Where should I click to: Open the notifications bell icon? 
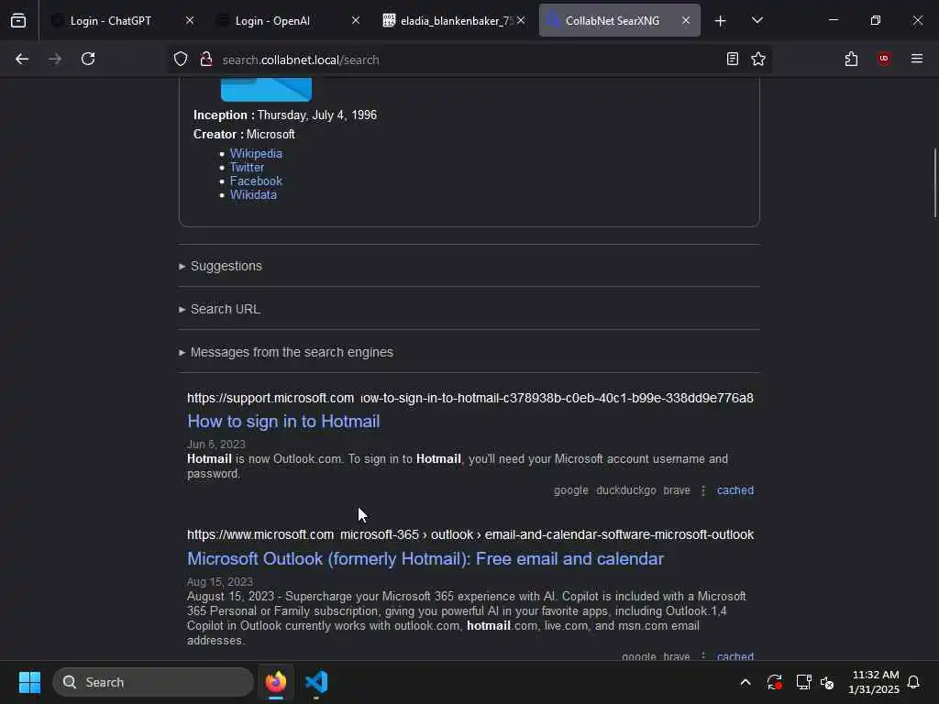pyautogui.click(x=913, y=682)
